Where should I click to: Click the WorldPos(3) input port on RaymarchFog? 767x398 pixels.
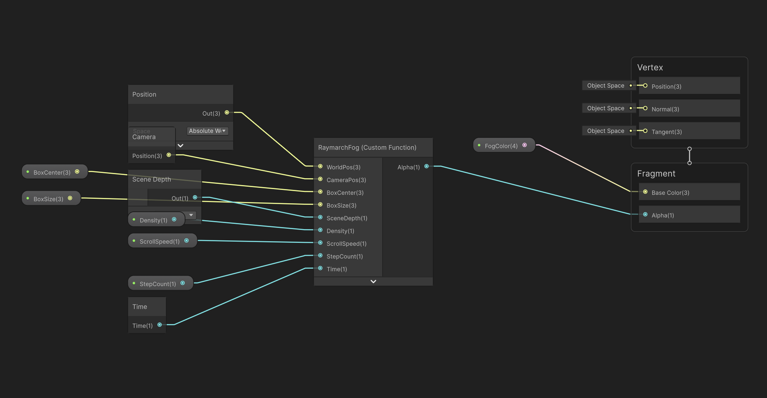tap(320, 166)
